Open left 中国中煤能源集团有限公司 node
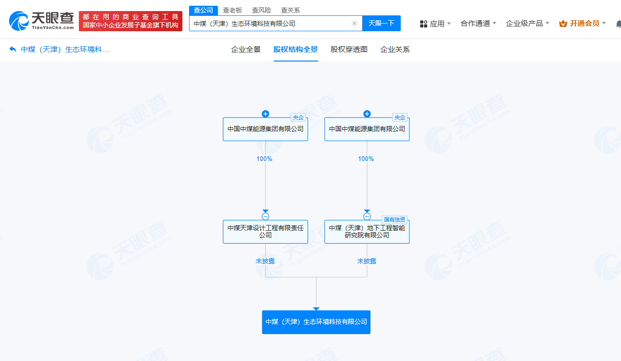Viewport: 621px width, 361px height. [266, 129]
